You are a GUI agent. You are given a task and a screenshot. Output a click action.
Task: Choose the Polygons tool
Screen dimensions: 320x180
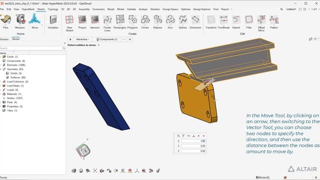point(132,21)
